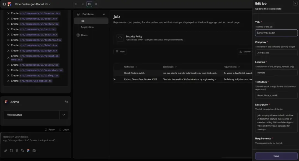Sort by requirements column header icon
The width and height of the screenshot is (299, 161).
pos(239,67)
